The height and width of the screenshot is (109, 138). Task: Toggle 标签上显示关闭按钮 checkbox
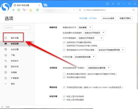tap(64, 96)
